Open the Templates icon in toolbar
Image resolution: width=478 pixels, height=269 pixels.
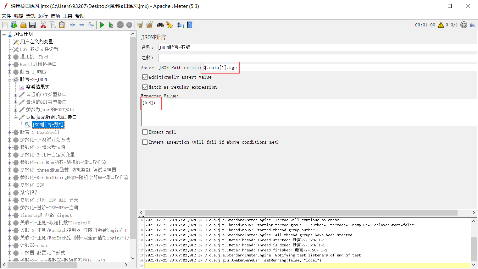pos(14,25)
